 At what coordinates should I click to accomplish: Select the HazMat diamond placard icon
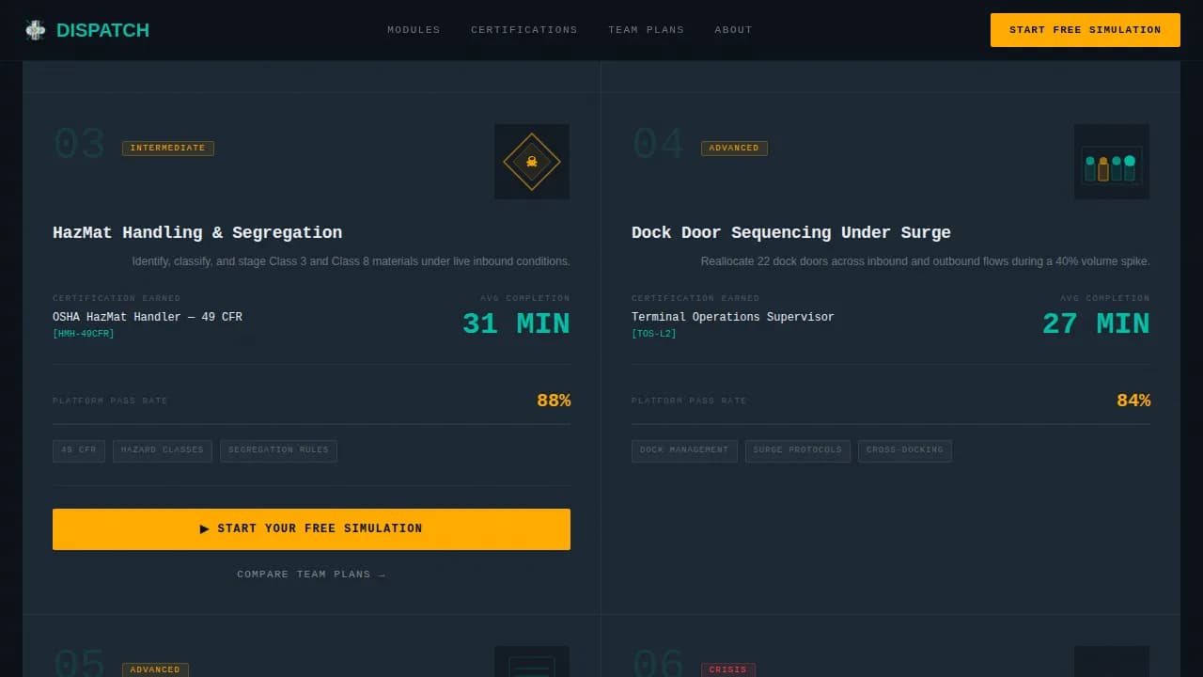[x=532, y=161]
